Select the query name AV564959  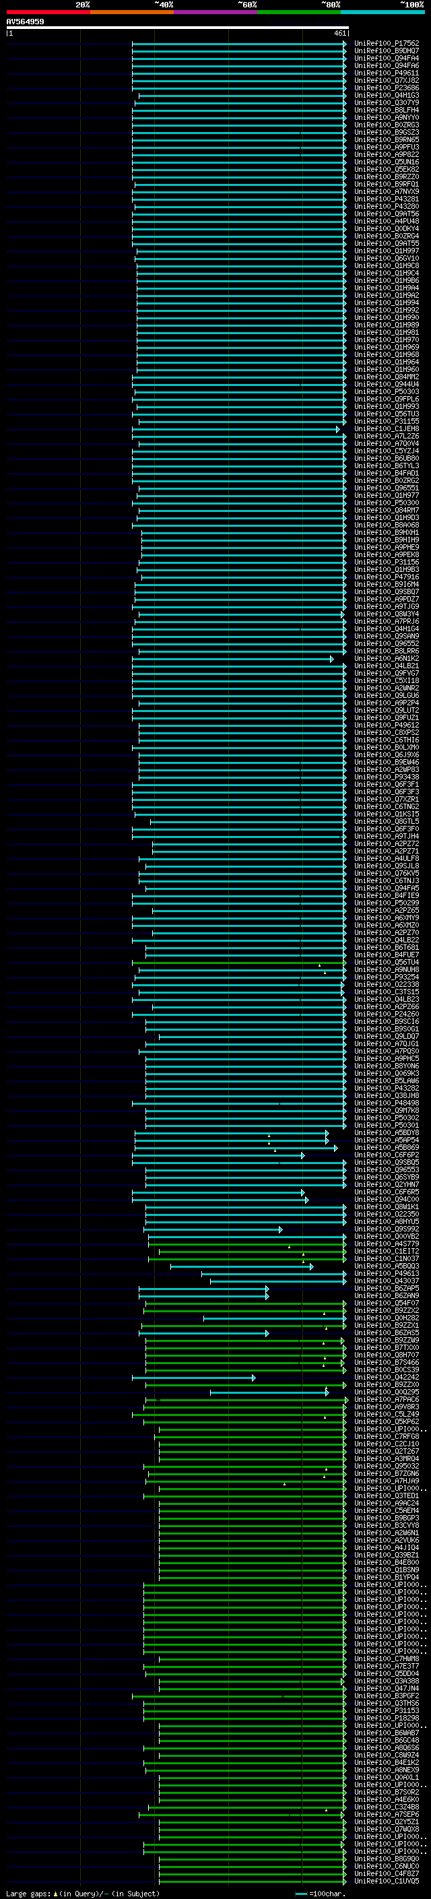[25, 22]
